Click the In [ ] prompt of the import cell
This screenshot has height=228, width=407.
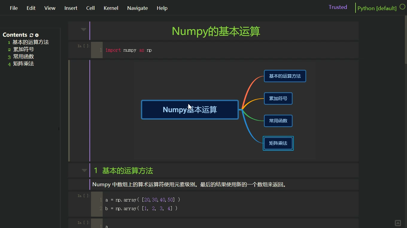[83, 46]
